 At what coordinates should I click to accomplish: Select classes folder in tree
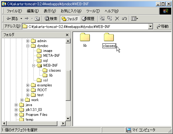click(x=55, y=70)
